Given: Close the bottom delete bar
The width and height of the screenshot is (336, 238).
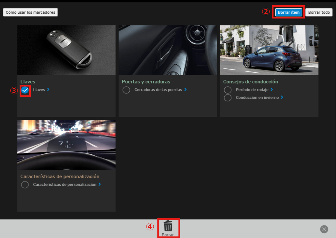Looking at the screenshot, I should click(x=324, y=229).
